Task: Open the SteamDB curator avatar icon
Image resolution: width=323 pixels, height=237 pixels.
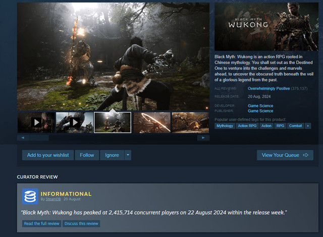Action: tap(30, 196)
